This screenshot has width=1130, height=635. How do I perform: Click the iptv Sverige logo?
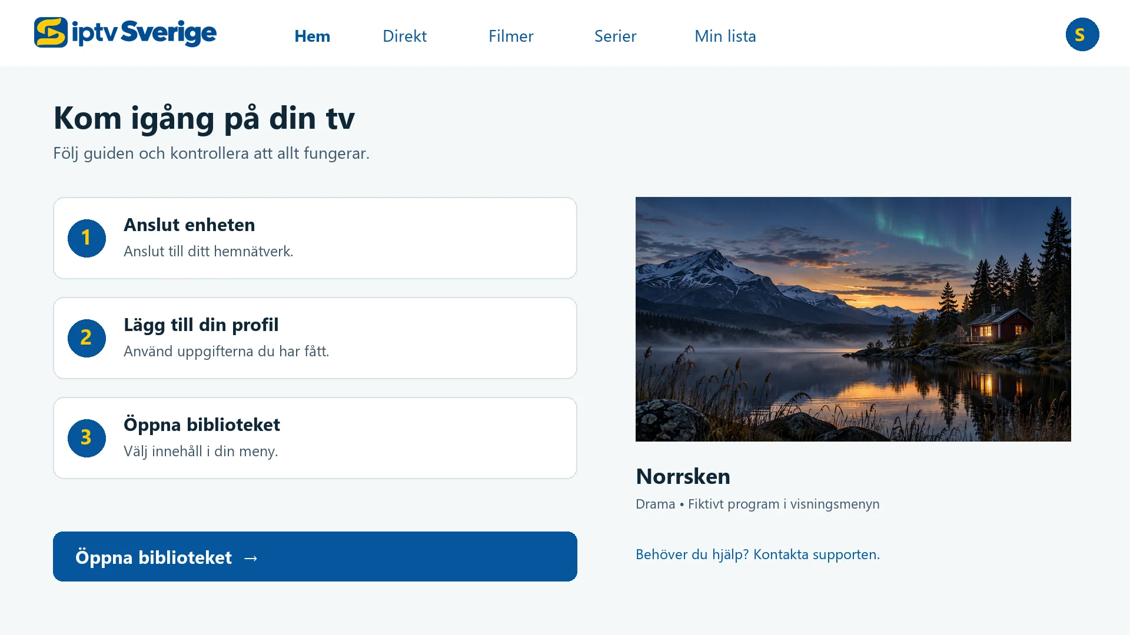(x=125, y=32)
